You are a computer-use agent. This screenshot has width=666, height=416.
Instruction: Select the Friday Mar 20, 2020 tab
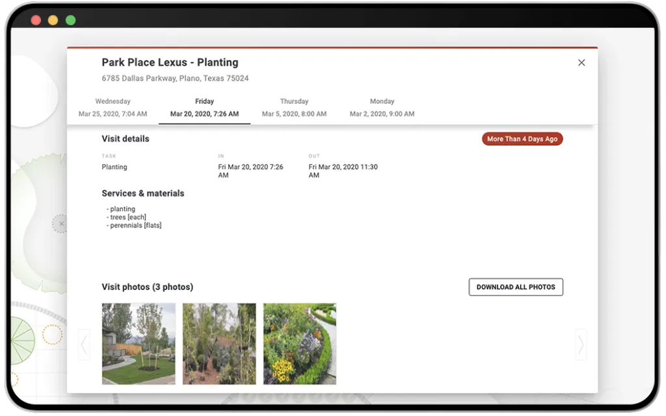(x=204, y=108)
